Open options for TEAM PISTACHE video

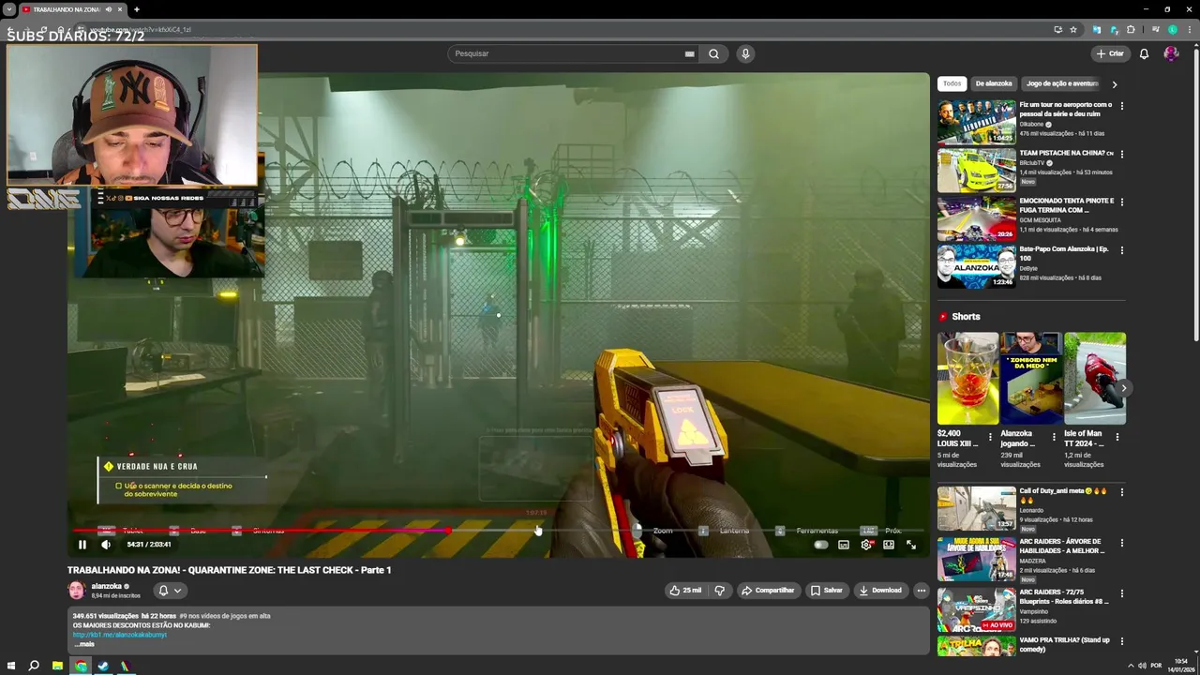(1122, 154)
